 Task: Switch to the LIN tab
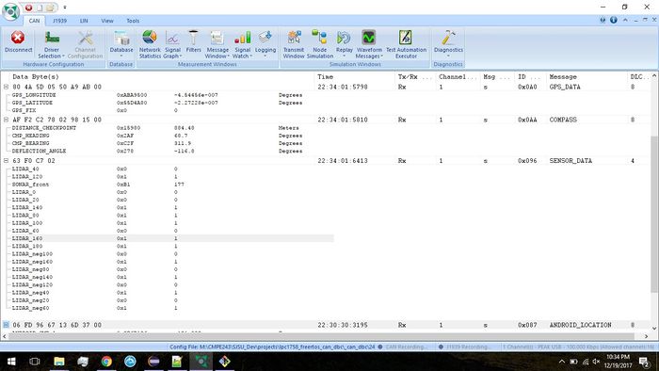point(84,21)
